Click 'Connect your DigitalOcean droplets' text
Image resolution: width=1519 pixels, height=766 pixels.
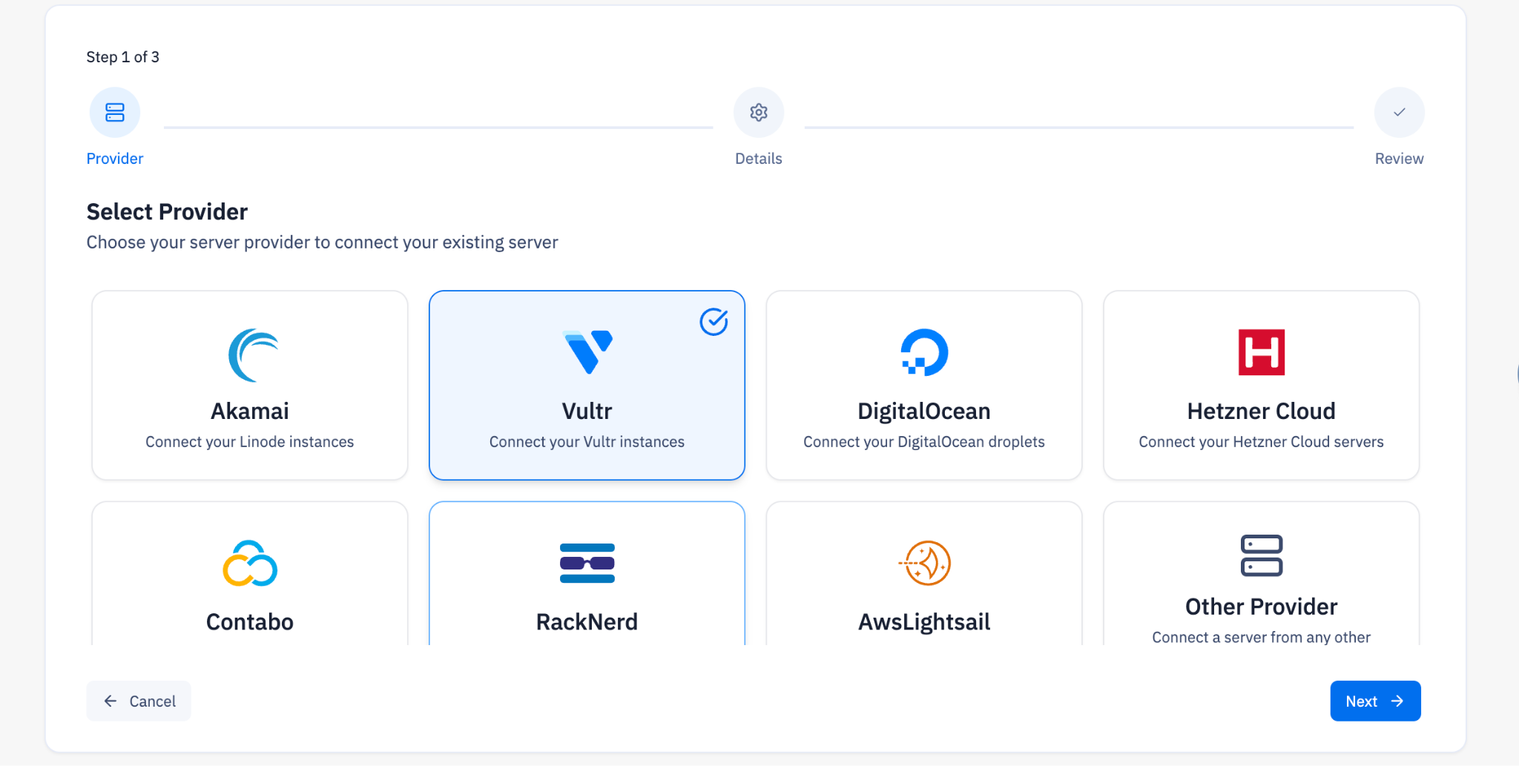click(924, 442)
